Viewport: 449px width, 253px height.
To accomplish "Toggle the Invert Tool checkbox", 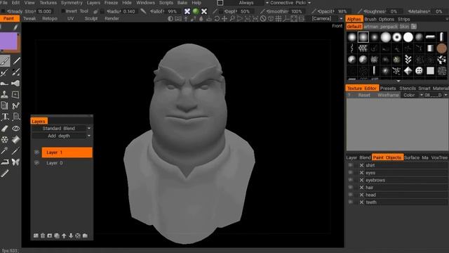I will [x=62, y=11].
